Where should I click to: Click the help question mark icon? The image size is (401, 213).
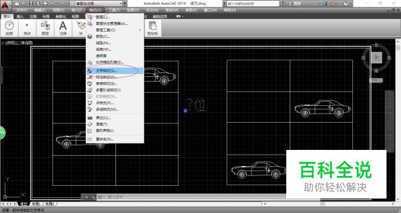tap(345, 3)
